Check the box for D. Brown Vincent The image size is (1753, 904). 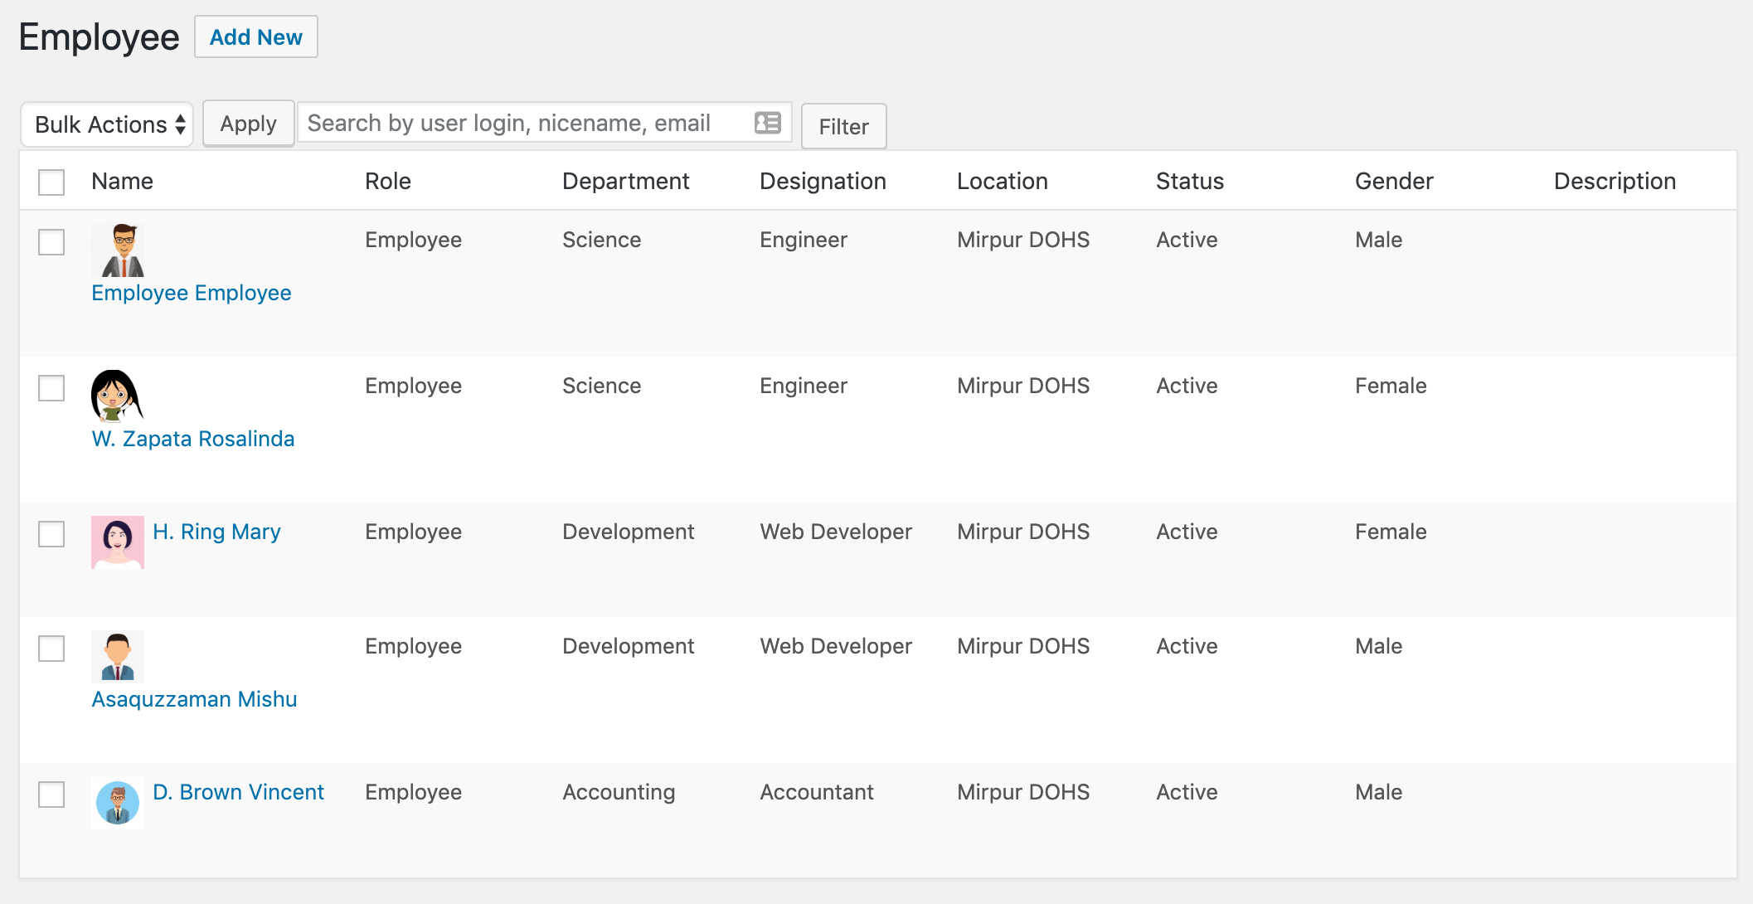tap(51, 795)
